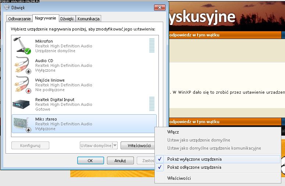Select the 'Realtek Digital Input' device name

pos(55,100)
